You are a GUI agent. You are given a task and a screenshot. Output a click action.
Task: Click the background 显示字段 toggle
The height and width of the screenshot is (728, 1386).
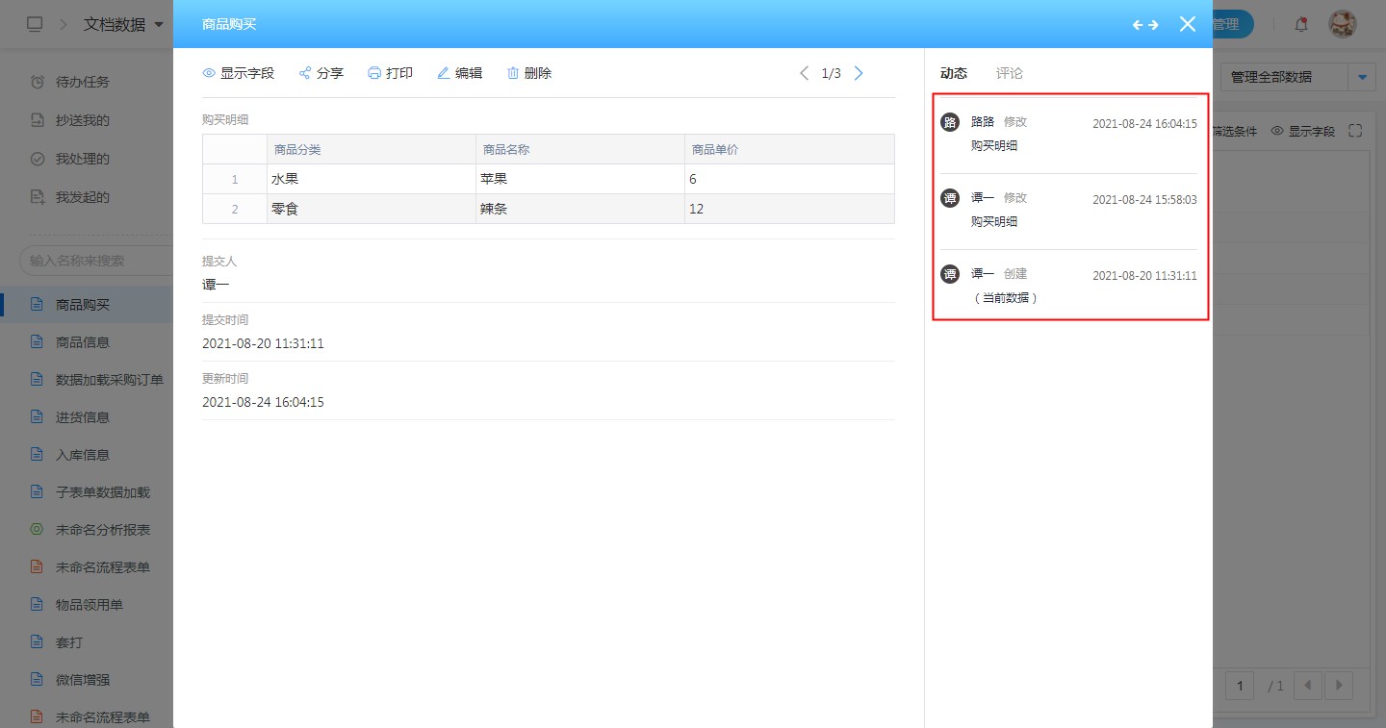(1303, 132)
